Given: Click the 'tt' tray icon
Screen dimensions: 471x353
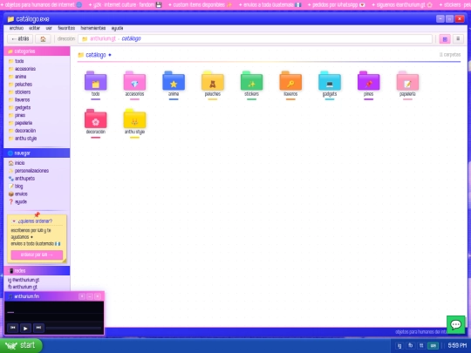Looking at the screenshot, I should pyautogui.click(x=421, y=345).
